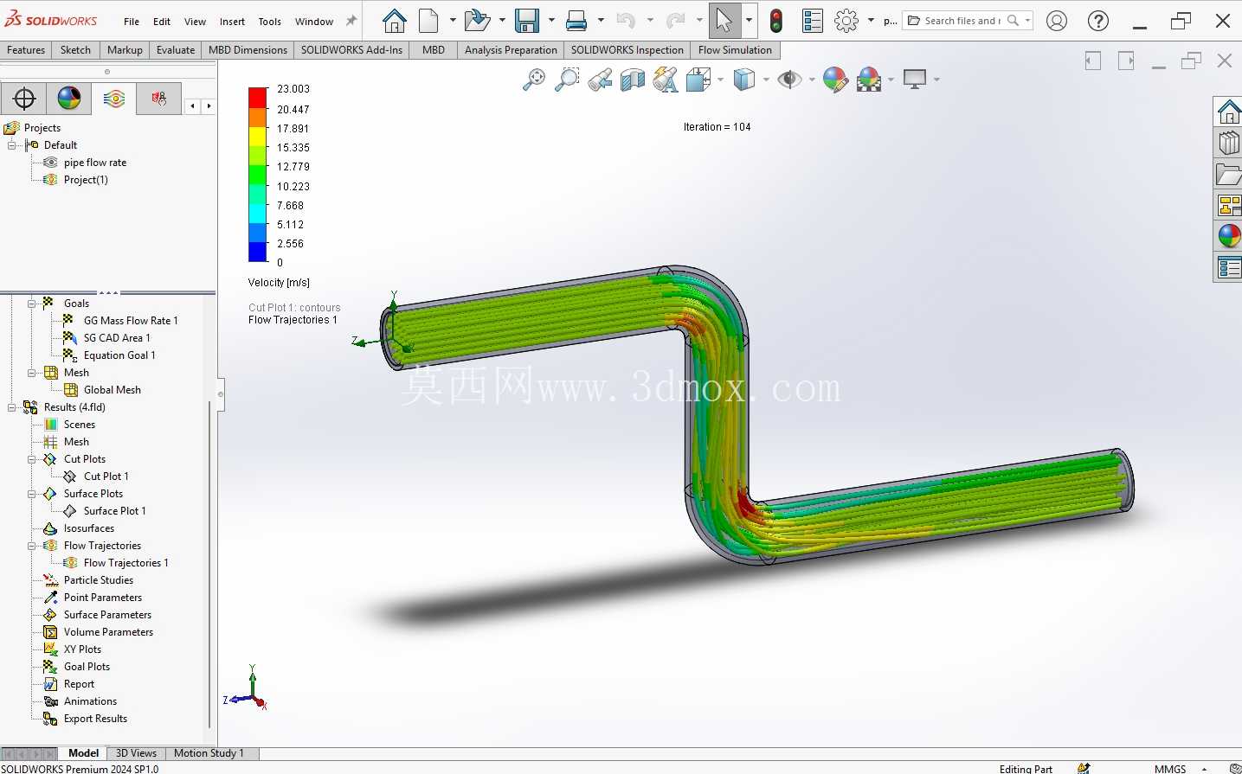This screenshot has width=1242, height=774.
Task: Open the SOLIDWORKS Home icon in toolbar
Action: (x=395, y=20)
